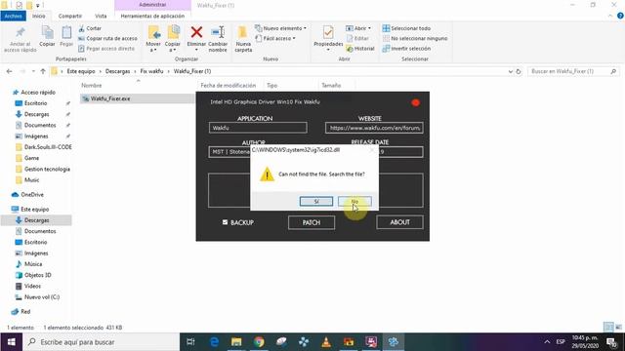Go back with the back arrow
This screenshot has height=351, width=625.
click(9, 71)
